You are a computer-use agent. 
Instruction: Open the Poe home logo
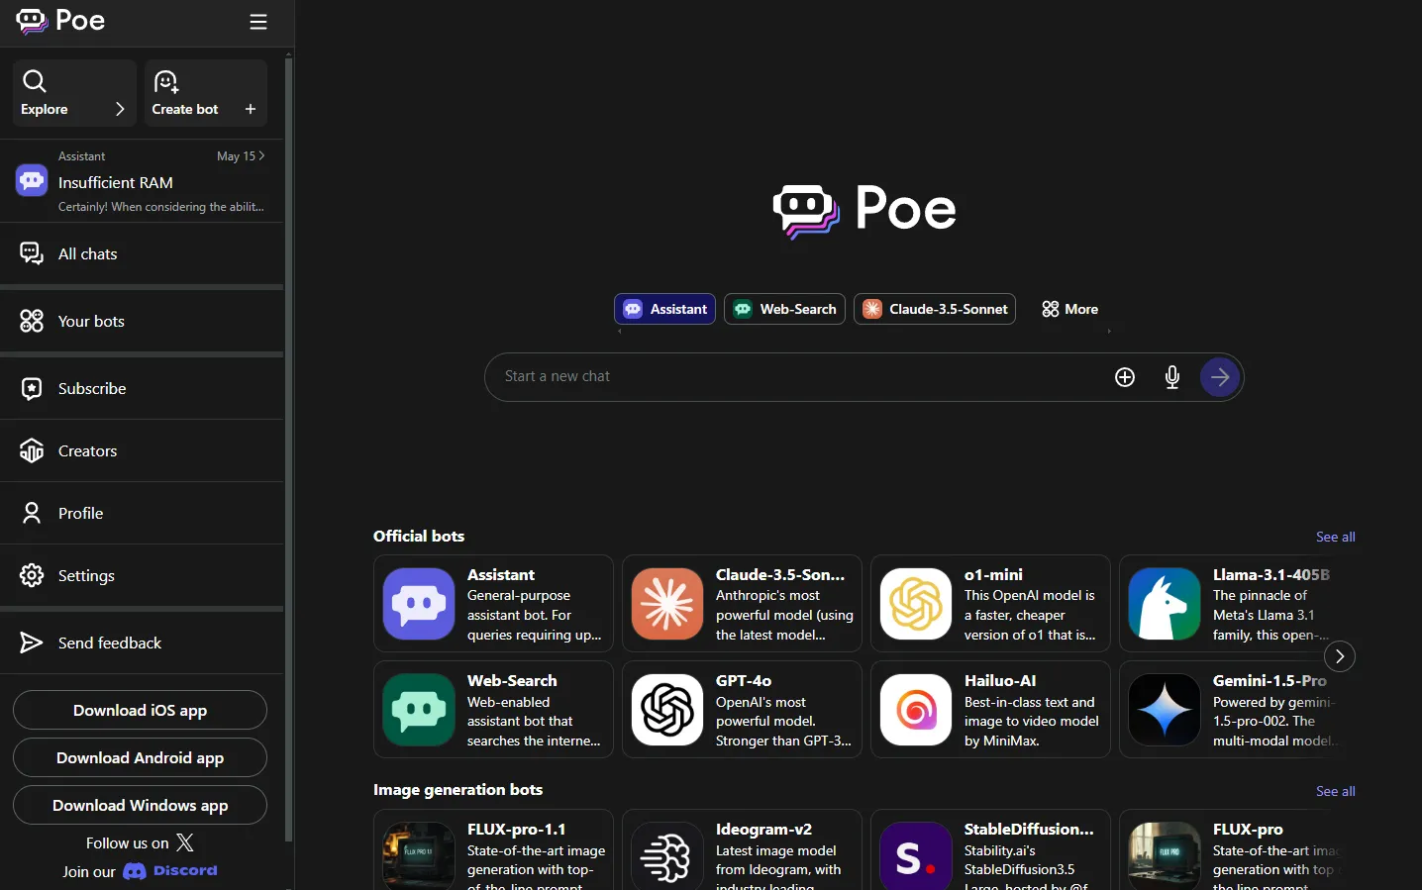click(59, 21)
